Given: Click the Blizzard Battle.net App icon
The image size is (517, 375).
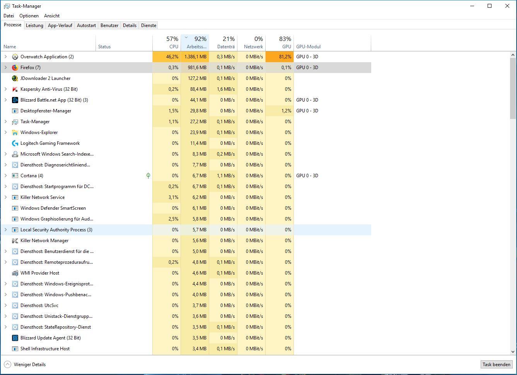Looking at the screenshot, I should tap(15, 100).
